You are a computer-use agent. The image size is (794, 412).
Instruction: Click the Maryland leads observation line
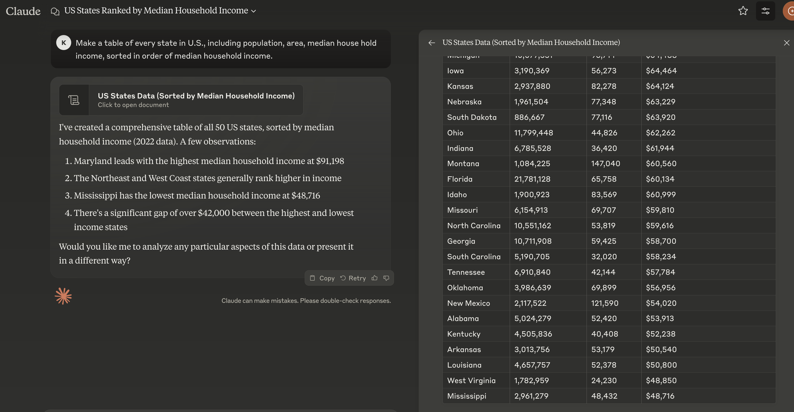[x=209, y=161]
